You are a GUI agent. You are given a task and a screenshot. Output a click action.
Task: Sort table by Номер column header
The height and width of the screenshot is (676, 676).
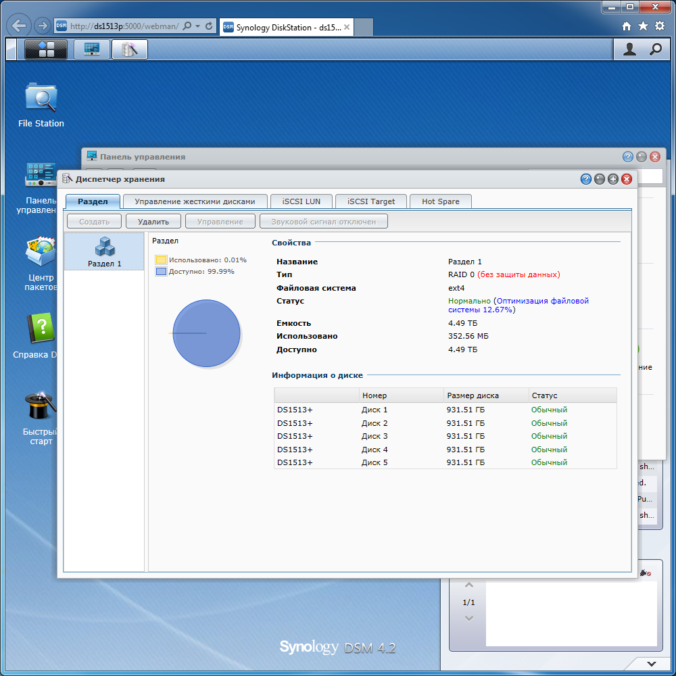coord(402,395)
